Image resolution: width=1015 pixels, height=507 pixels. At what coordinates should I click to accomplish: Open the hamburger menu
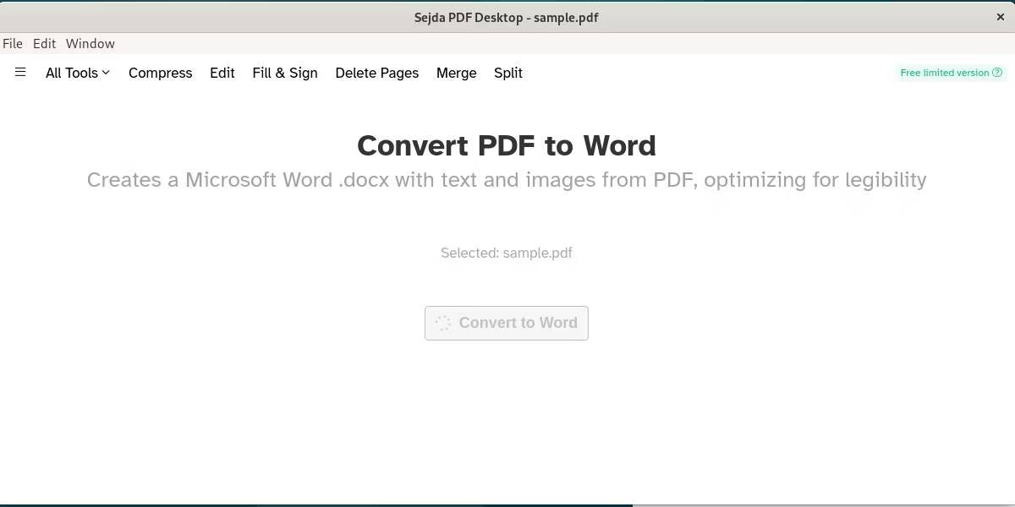tap(20, 73)
